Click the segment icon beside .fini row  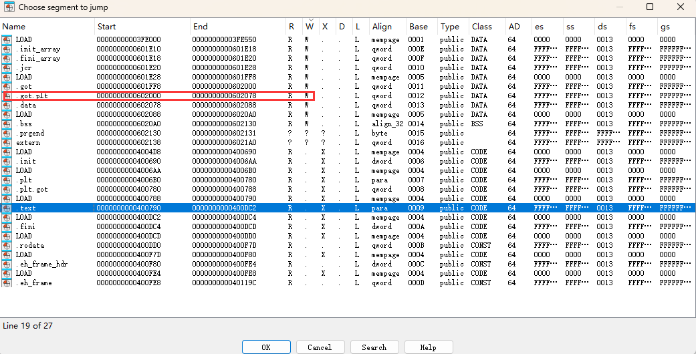7,226
